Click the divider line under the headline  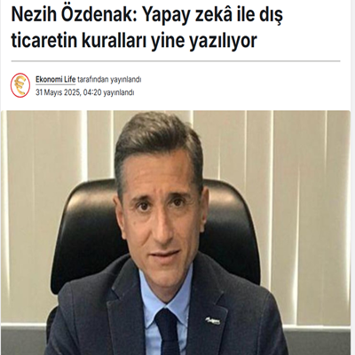(176, 61)
